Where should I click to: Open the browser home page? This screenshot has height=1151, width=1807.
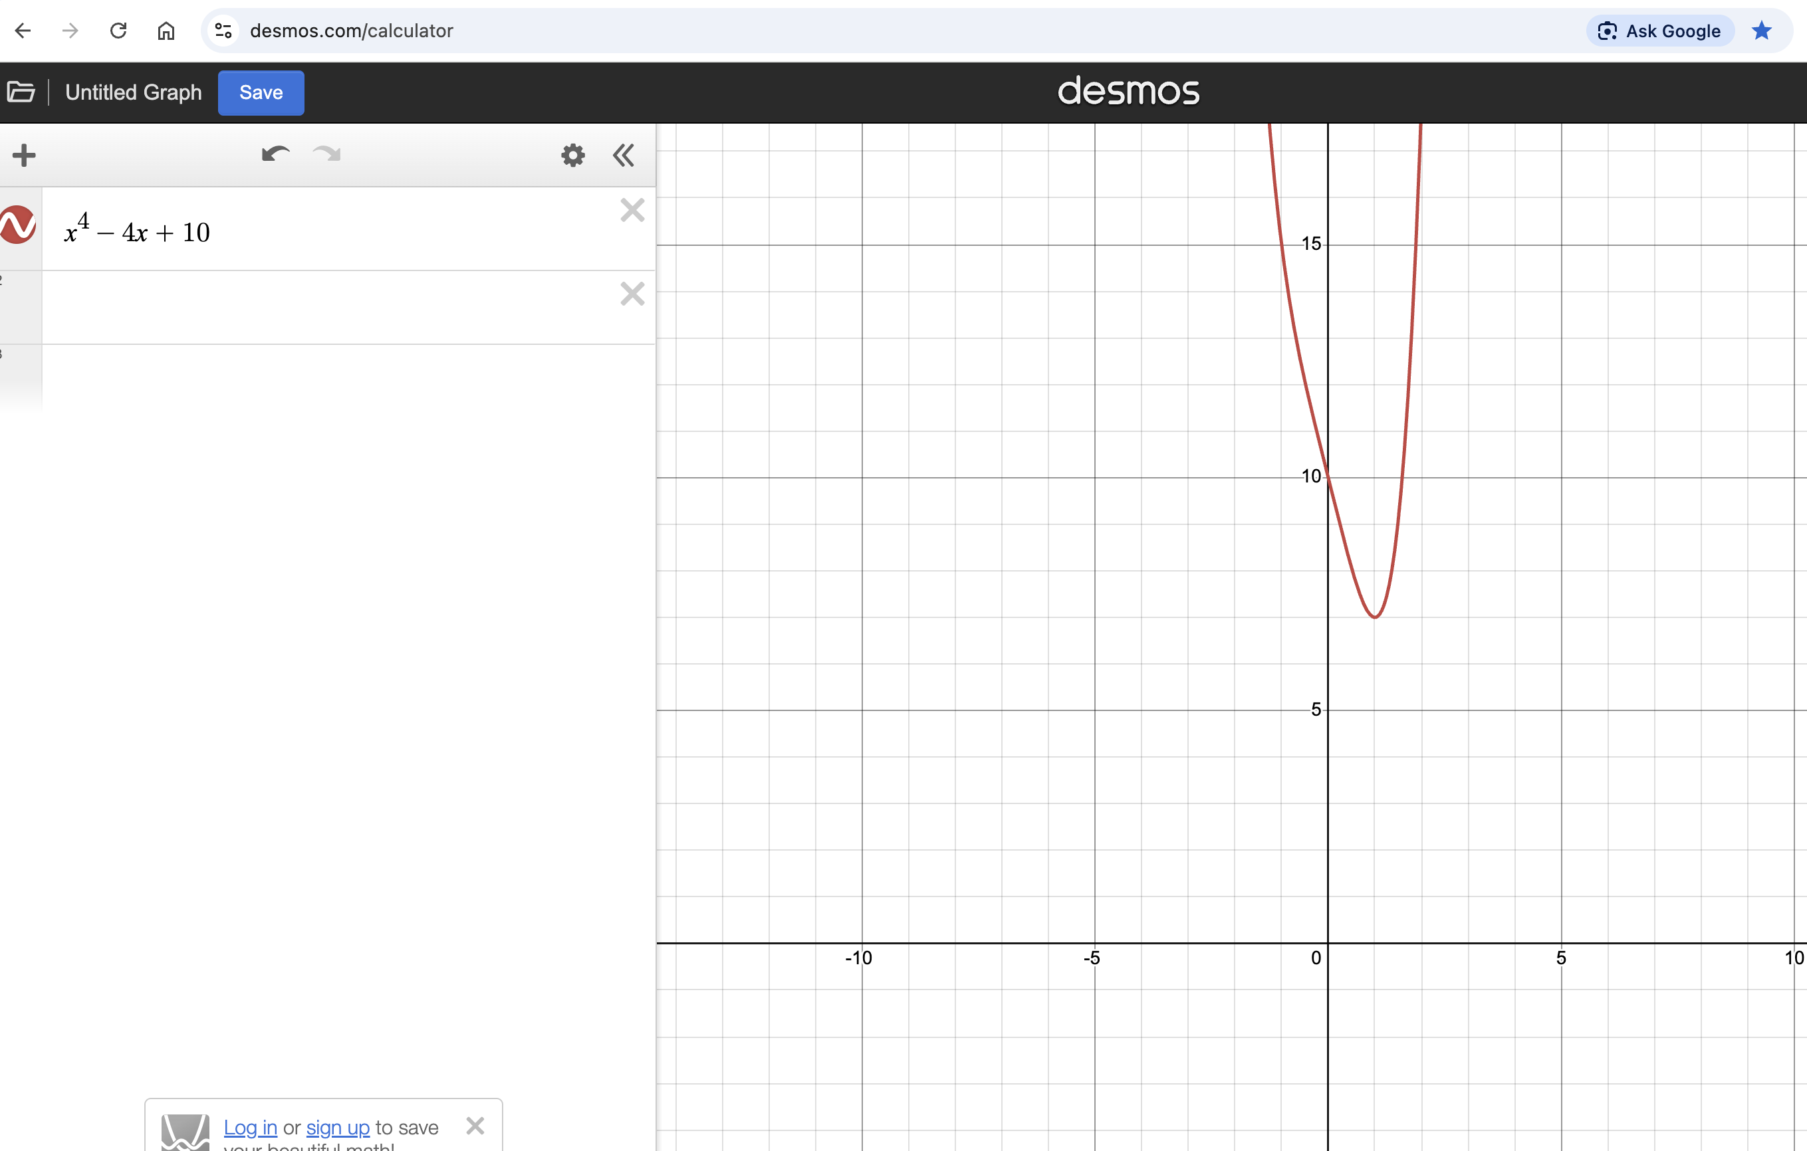pos(166,31)
